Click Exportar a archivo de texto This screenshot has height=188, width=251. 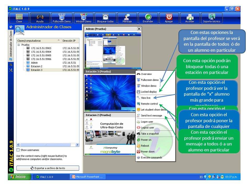(48, 168)
